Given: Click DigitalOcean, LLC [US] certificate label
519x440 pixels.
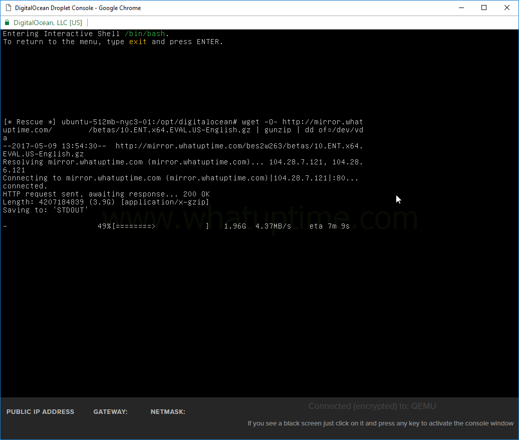Looking at the screenshot, I should [48, 23].
